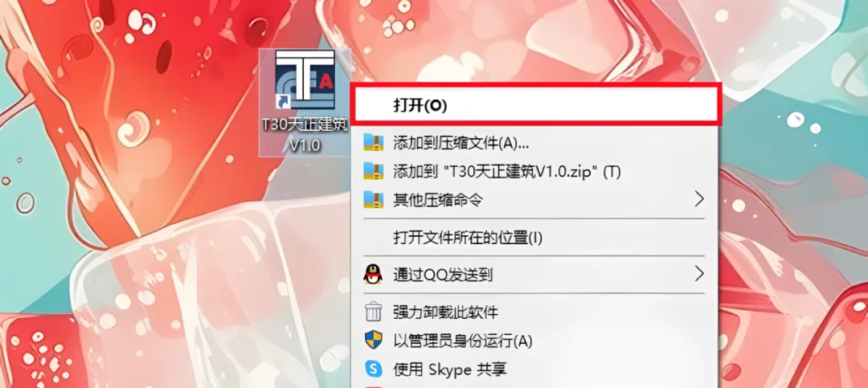Screen dimensions: 868x388
Task: Click the archive icon beside 其他压缩命令
Action: 373,199
